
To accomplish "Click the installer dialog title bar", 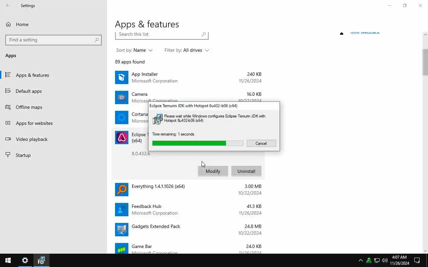I will click(214, 106).
